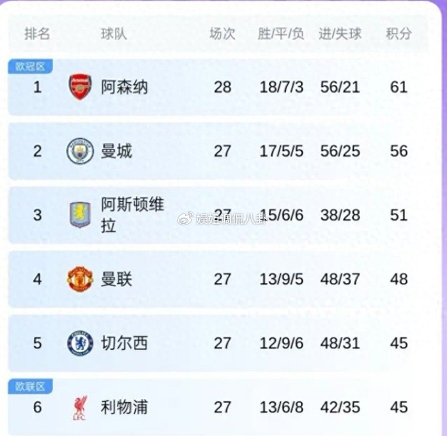
Task: Open team name 曼联
Action: pos(117,279)
